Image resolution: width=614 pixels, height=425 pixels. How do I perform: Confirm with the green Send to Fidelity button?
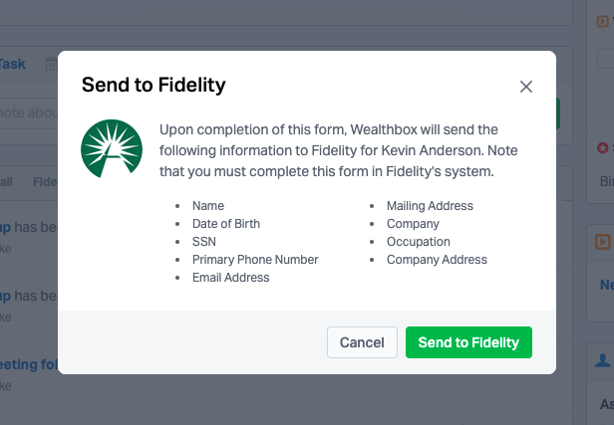pyautogui.click(x=468, y=342)
